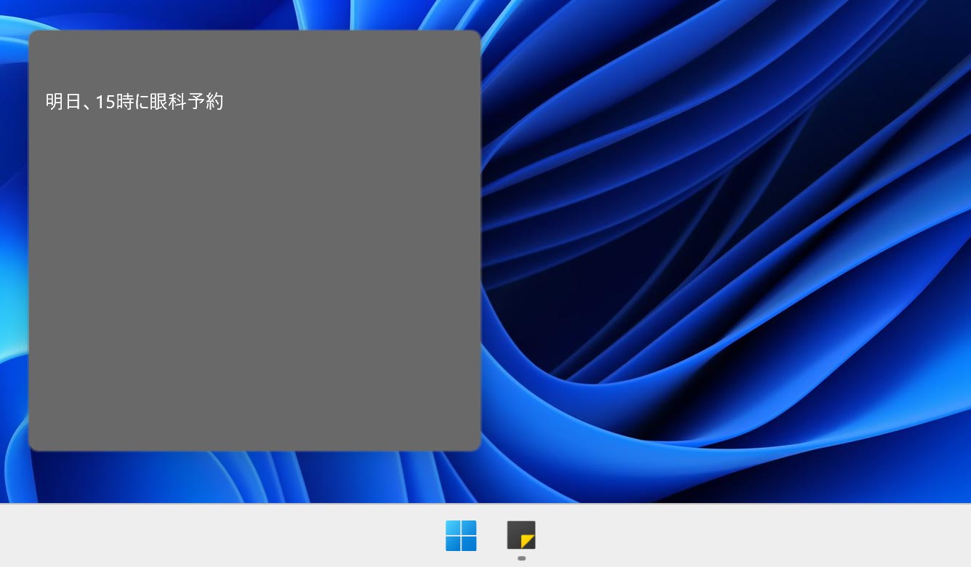
Task: Click the desktop wallpaper above the note
Action: (x=254, y=15)
